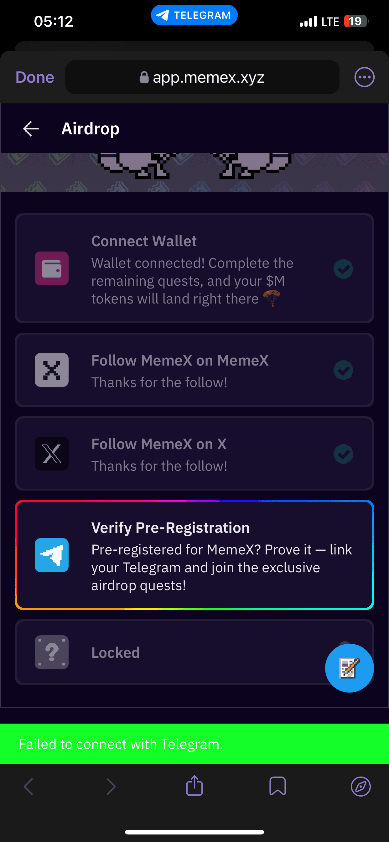Open in Safari via compass icon
The width and height of the screenshot is (389, 842).
(x=360, y=786)
